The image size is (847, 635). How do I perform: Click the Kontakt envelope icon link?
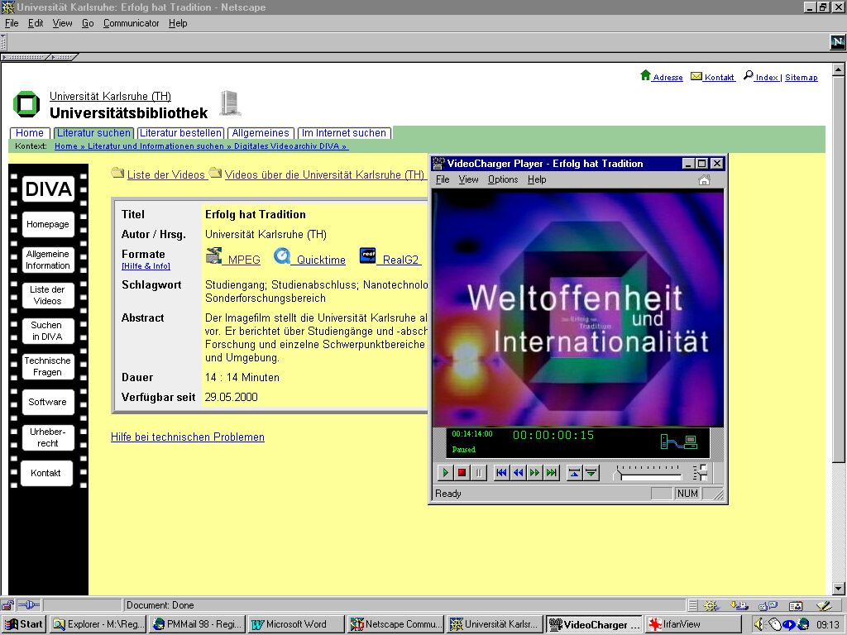pyautogui.click(x=696, y=76)
